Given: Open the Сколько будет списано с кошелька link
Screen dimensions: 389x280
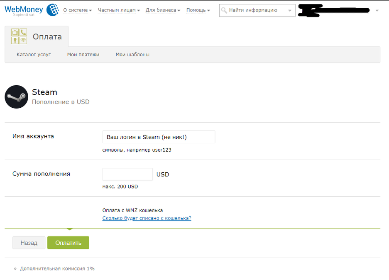Looking at the screenshot, I should (x=147, y=218).
